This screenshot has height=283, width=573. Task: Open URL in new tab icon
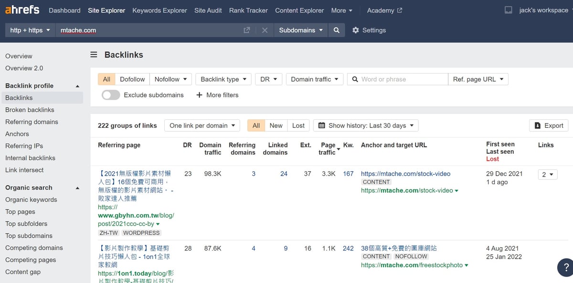point(247,30)
